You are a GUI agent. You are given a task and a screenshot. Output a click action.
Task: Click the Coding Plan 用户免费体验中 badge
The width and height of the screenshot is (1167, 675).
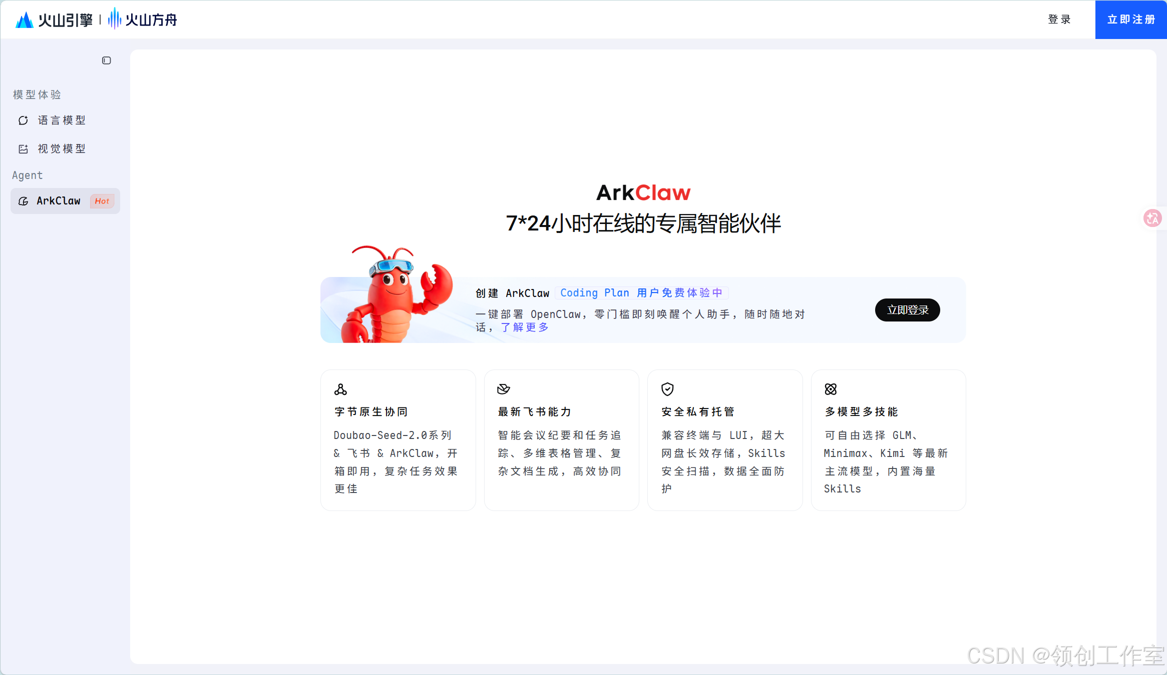(x=642, y=293)
